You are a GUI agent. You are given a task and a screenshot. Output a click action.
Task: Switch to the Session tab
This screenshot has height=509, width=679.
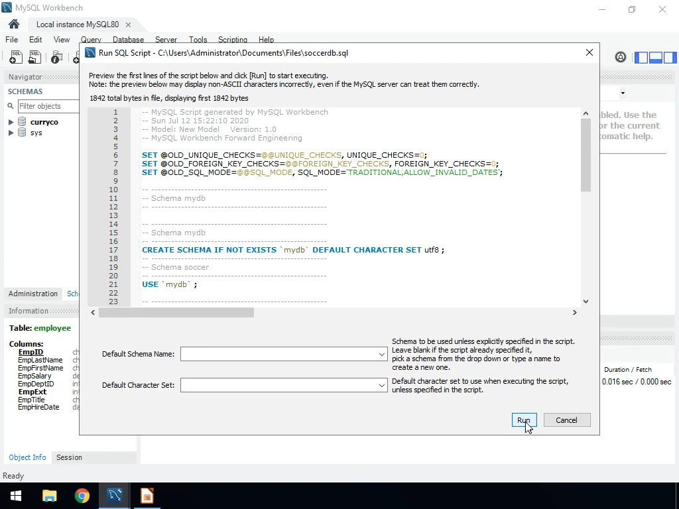click(x=69, y=457)
